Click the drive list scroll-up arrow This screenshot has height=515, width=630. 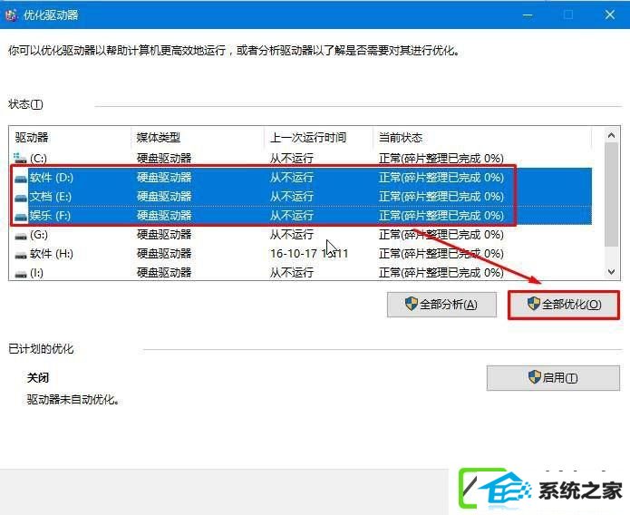[612, 135]
